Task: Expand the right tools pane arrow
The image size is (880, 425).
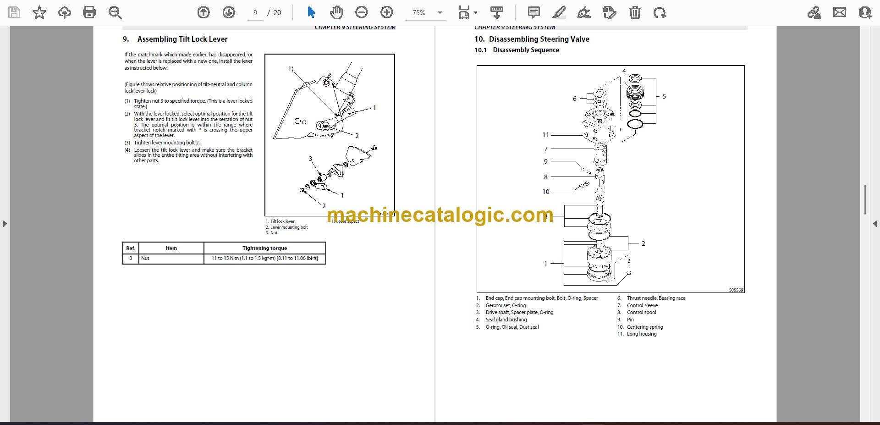Action: [x=875, y=224]
